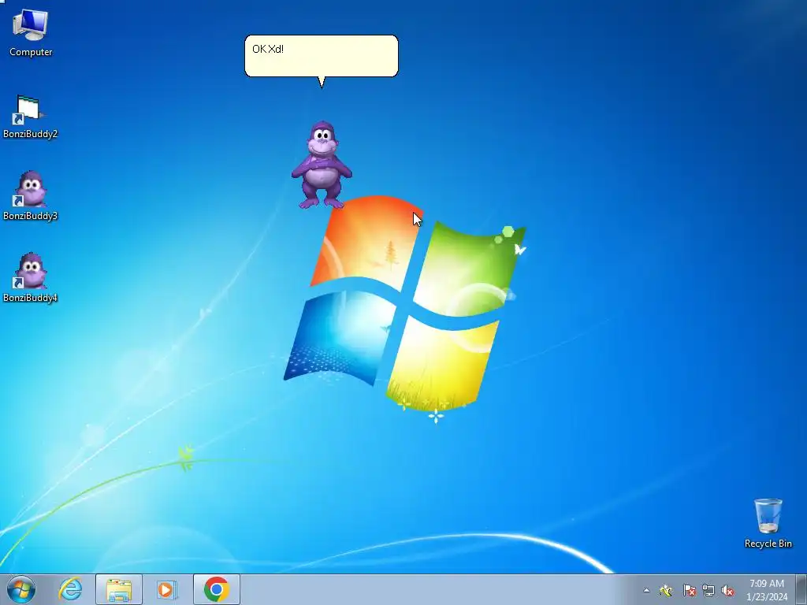The image size is (807, 605).
Task: Launch Windows Media Player from taskbar
Action: point(167,589)
